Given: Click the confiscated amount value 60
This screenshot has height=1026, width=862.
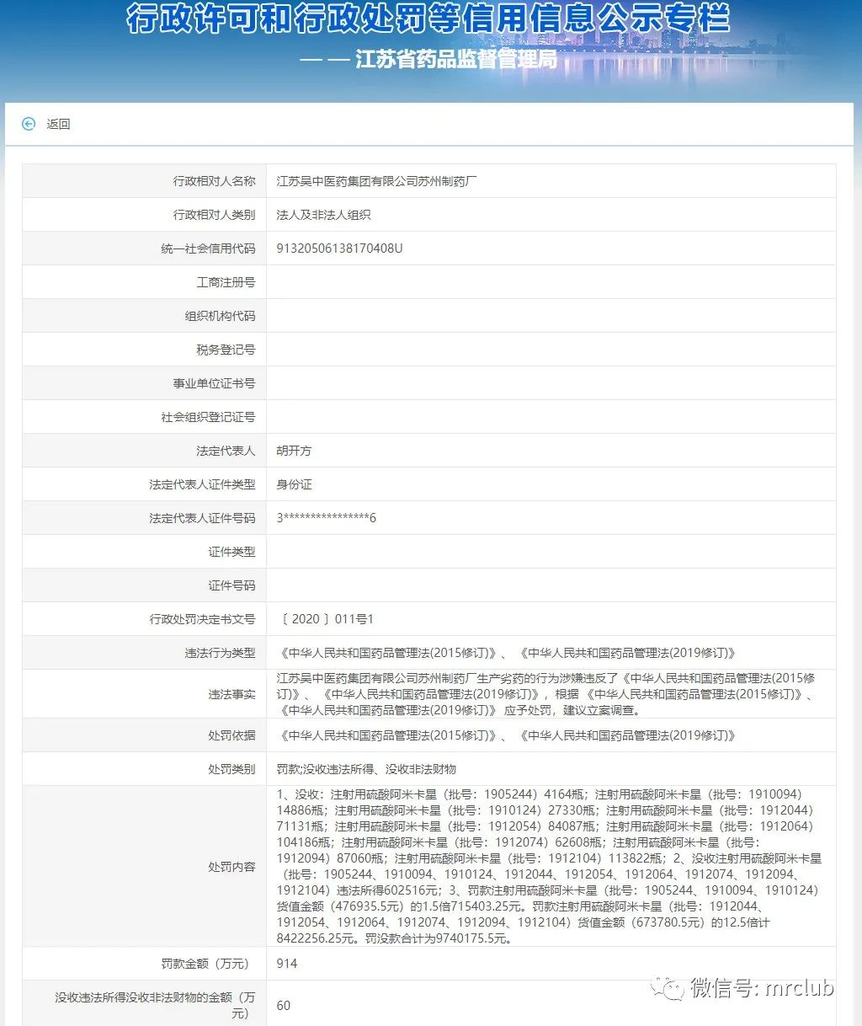Looking at the screenshot, I should tap(283, 1005).
